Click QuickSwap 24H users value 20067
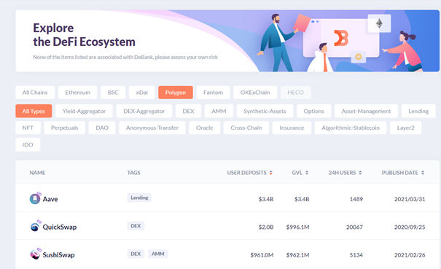Viewport: 441px width, 269px height. [x=354, y=227]
